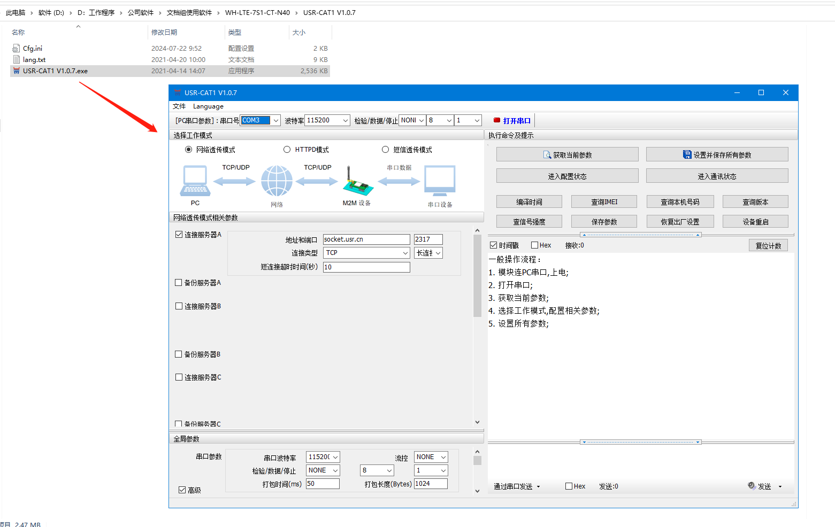Viewport: 835px width, 527px height.
Task: Click the 查询IMEI button
Action: point(604,202)
